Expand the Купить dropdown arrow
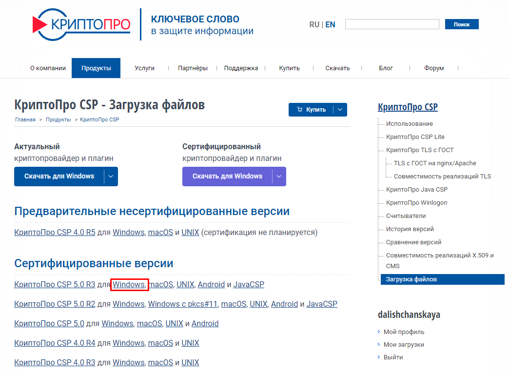 340,110
